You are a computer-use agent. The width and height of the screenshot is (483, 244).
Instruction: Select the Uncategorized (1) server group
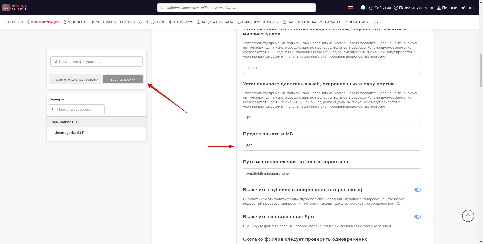(69, 133)
